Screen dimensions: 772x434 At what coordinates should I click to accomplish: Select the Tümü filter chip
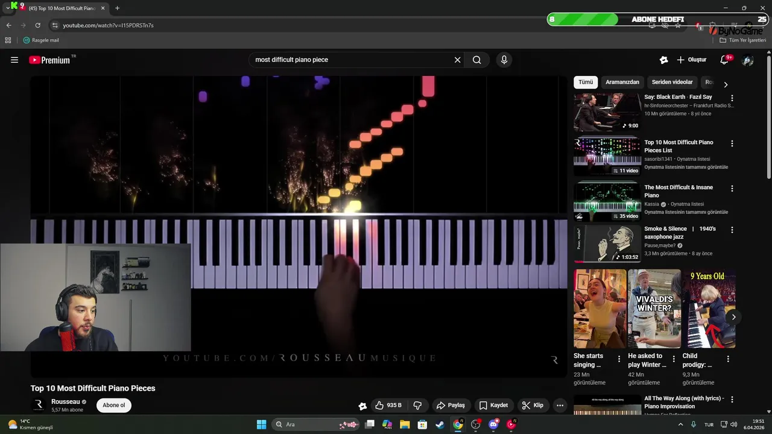(586, 82)
